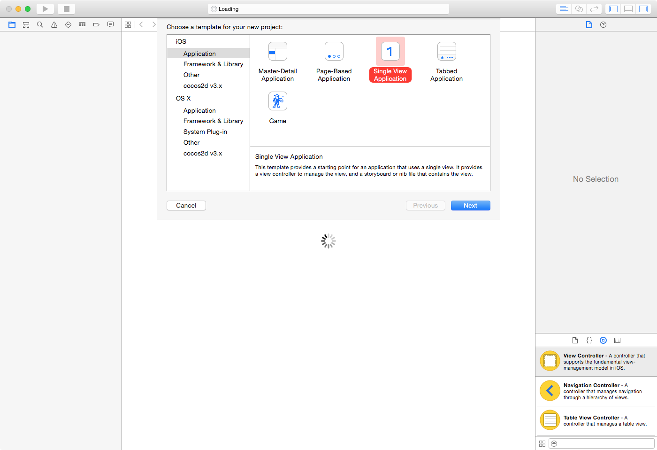
Task: Toggle the Utilities pane visibility
Action: [x=643, y=9]
